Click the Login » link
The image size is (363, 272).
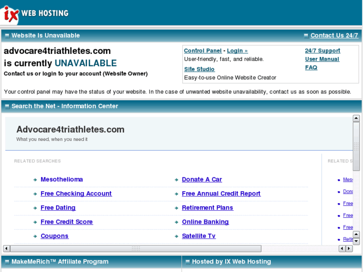pyautogui.click(x=237, y=51)
